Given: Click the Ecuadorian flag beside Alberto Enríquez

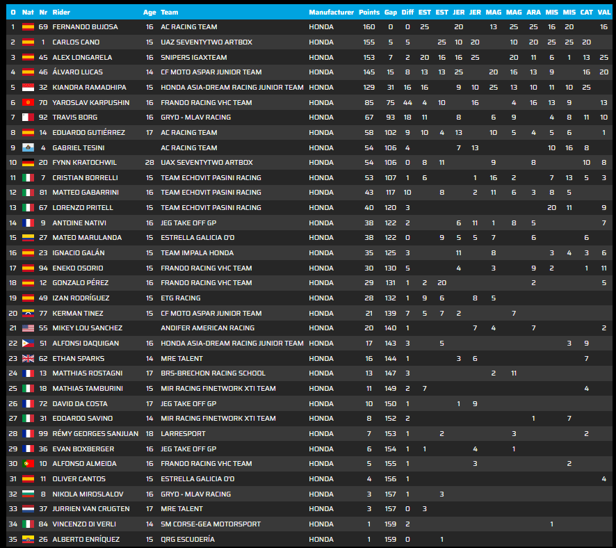Looking at the screenshot, I should point(28,540).
